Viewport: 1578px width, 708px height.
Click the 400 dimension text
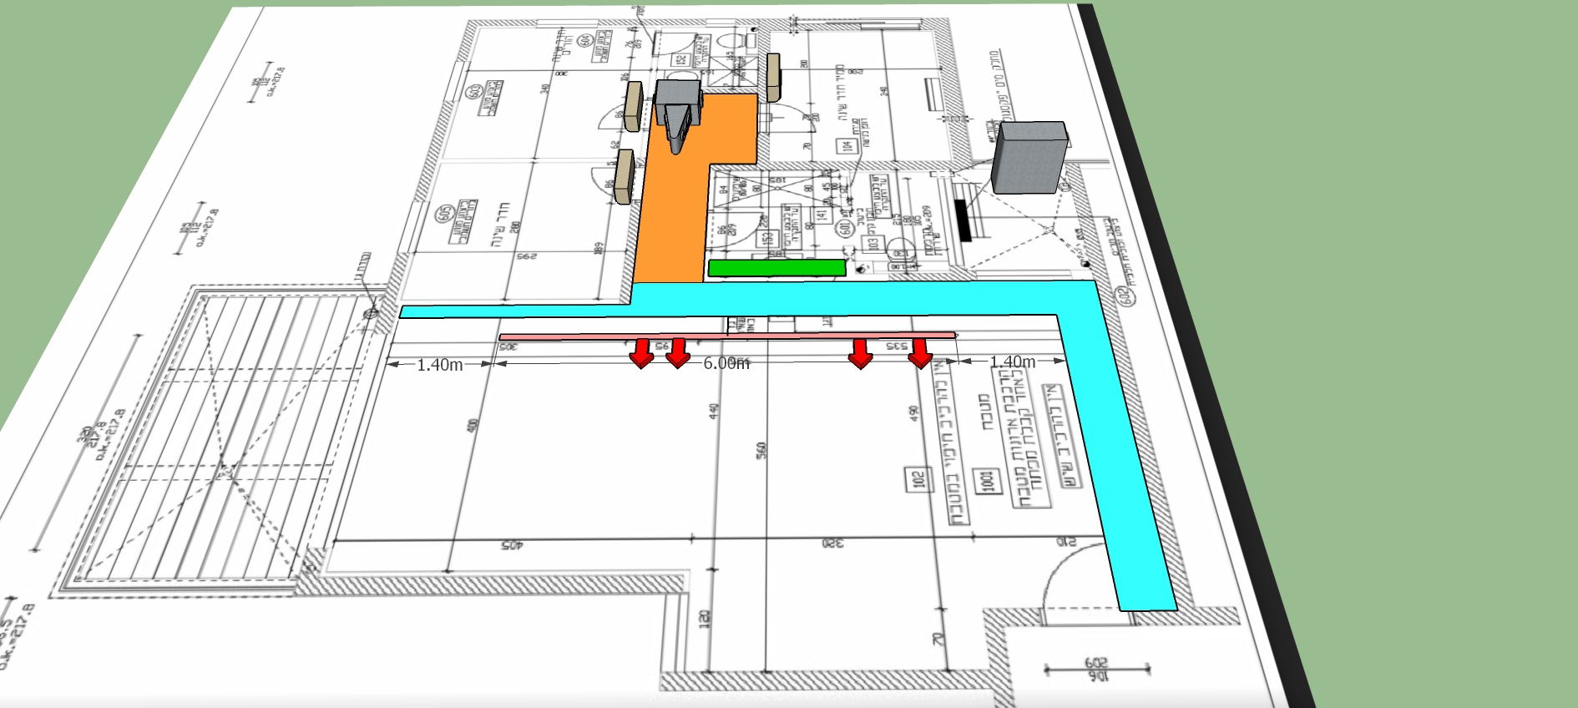tap(473, 426)
